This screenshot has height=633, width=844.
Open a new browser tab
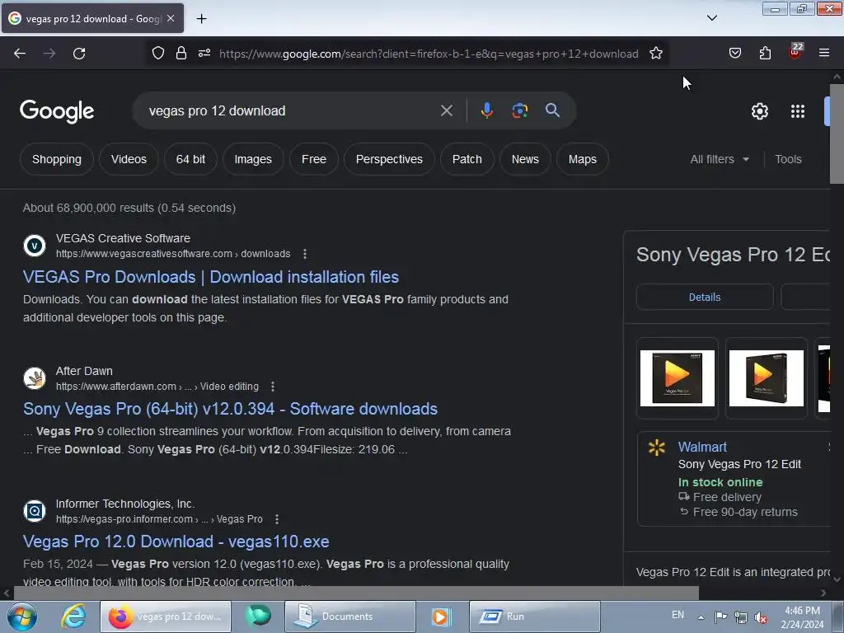point(201,19)
